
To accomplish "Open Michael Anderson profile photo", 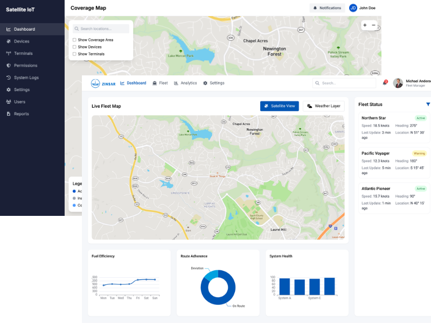I will click(398, 83).
